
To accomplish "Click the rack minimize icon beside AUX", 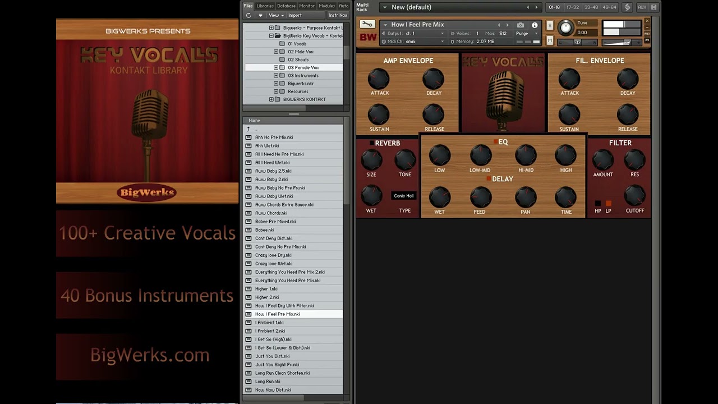I will (x=653, y=7).
